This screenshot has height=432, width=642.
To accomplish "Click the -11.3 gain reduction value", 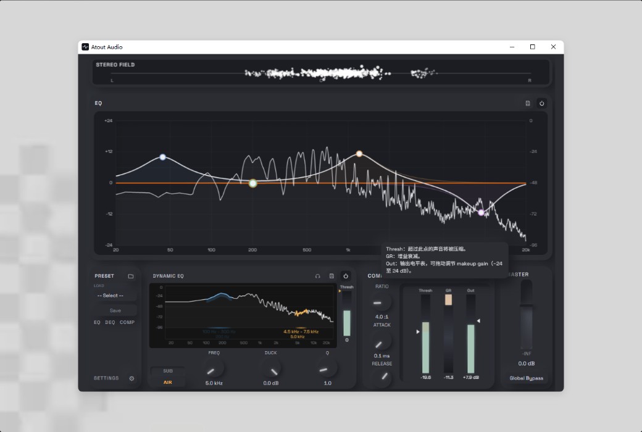I will pyautogui.click(x=448, y=378).
